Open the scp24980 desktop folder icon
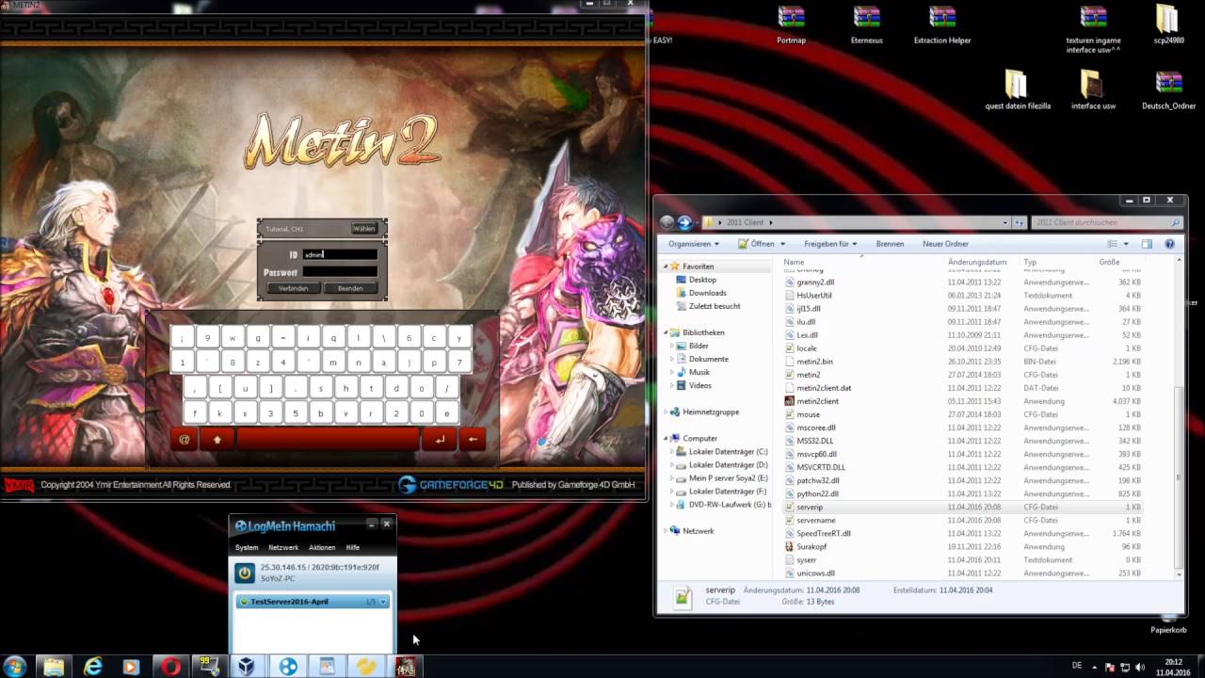The height and width of the screenshot is (678, 1205). click(x=1167, y=25)
